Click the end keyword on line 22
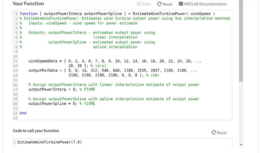This screenshot has height=153, width=263. click(23, 113)
